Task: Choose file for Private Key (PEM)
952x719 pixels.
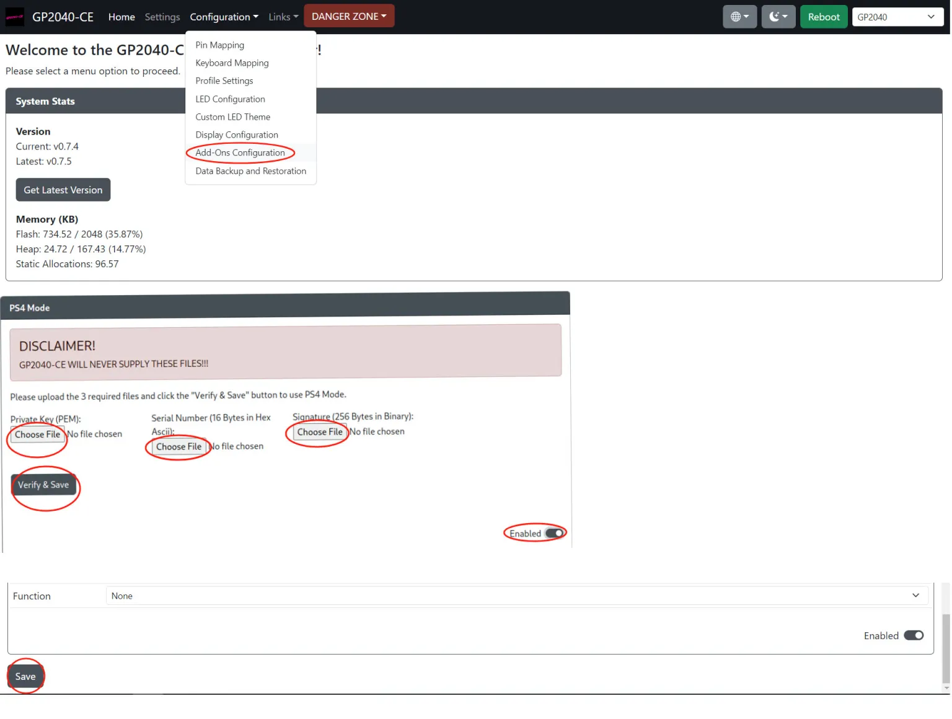Action: pos(38,434)
